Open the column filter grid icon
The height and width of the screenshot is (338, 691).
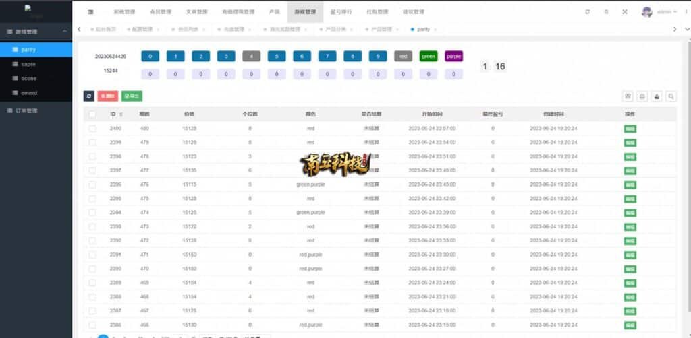pos(628,96)
